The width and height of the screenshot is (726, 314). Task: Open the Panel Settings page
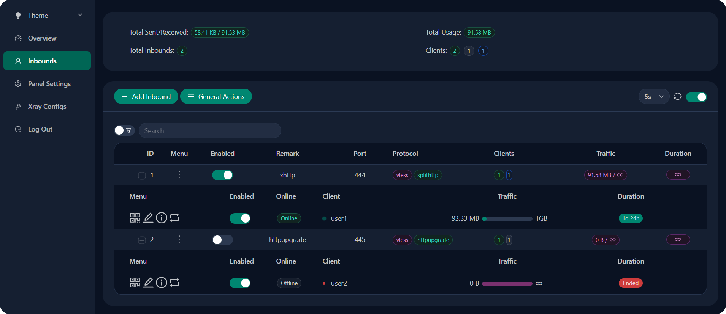click(49, 84)
